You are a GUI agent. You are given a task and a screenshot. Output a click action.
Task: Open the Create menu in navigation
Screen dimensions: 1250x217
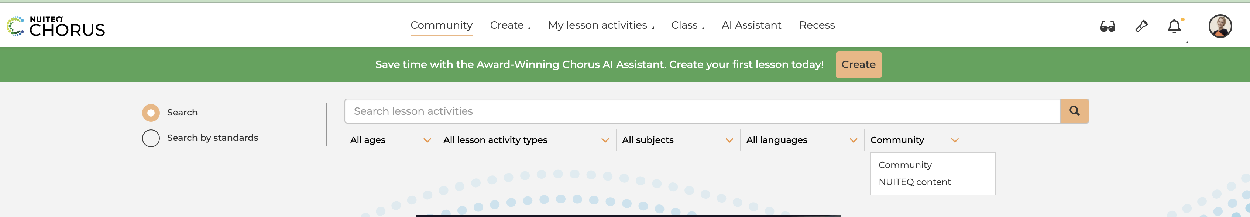(510, 25)
